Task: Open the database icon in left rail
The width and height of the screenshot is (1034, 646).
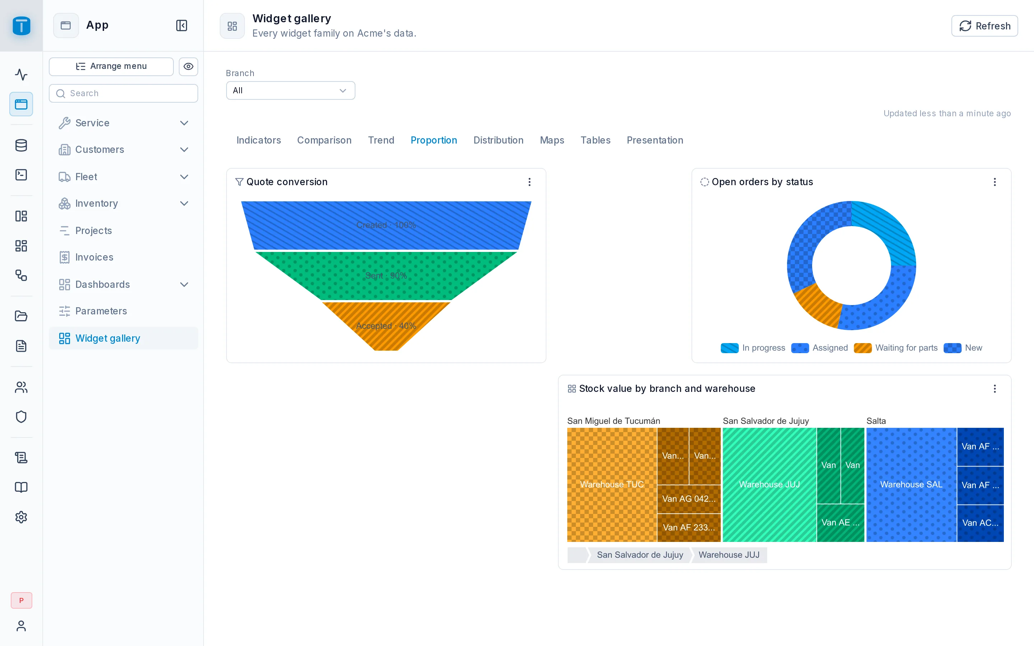Action: coord(21,145)
